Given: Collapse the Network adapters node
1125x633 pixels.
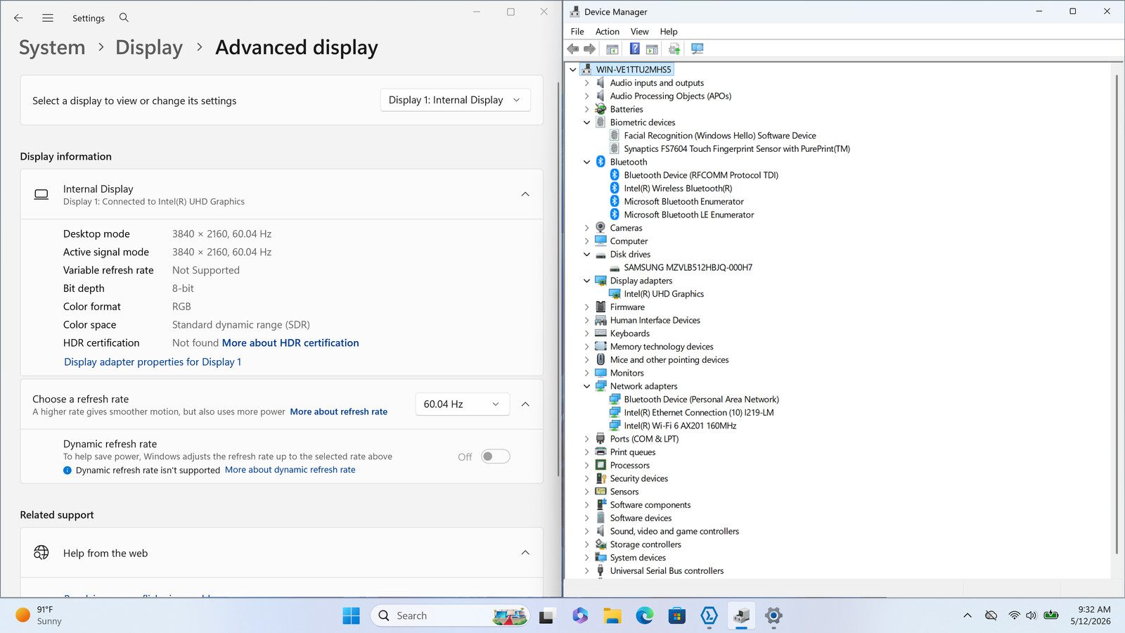Looking at the screenshot, I should pos(586,386).
